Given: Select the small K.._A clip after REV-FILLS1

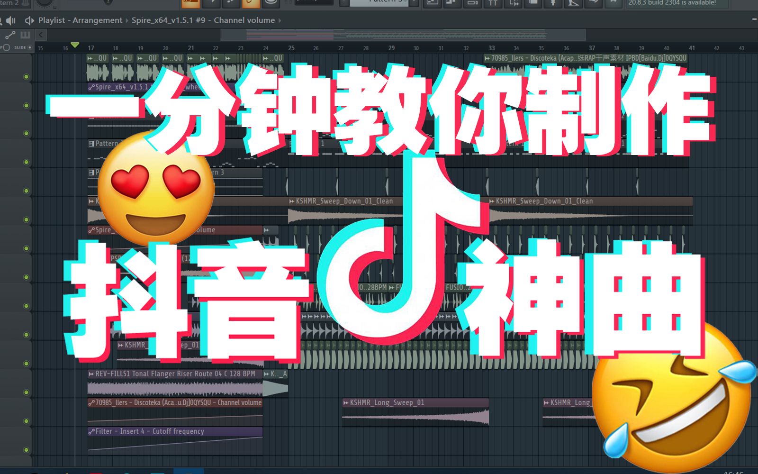Looking at the screenshot, I should (275, 383).
